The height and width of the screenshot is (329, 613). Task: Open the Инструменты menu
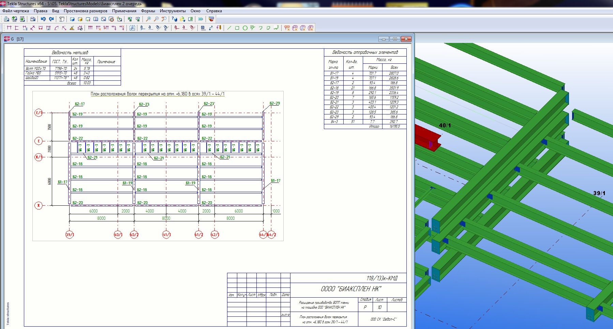[173, 11]
